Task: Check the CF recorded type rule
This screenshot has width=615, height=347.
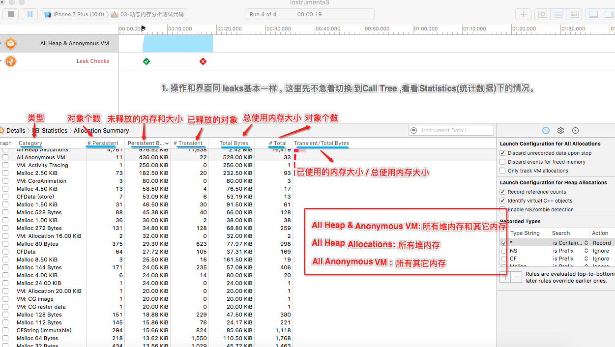Action: (x=504, y=259)
